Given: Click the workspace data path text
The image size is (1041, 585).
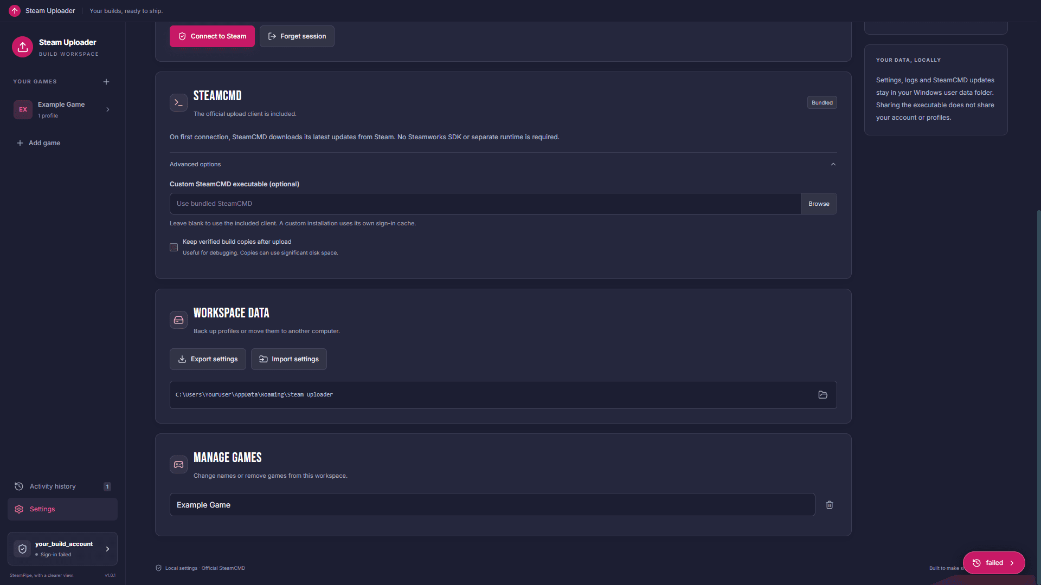Looking at the screenshot, I should [254, 395].
